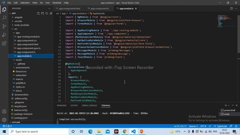Open angular.json in the Explorer
Viewport: 240px width, 135px height.
point(20,106)
